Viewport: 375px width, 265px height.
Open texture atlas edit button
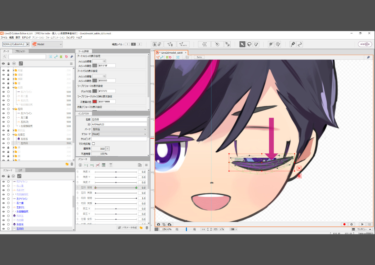tap(157, 44)
